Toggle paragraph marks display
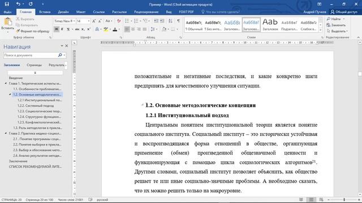 [179, 21]
